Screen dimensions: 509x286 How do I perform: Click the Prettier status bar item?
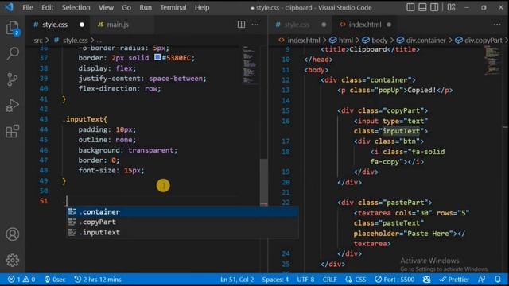[454, 279]
